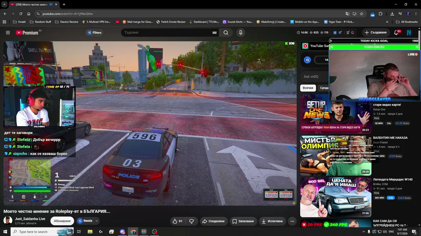Screen dimensions: 421x236
Task: Open the Emails bookmark folder
Action: 19,22
